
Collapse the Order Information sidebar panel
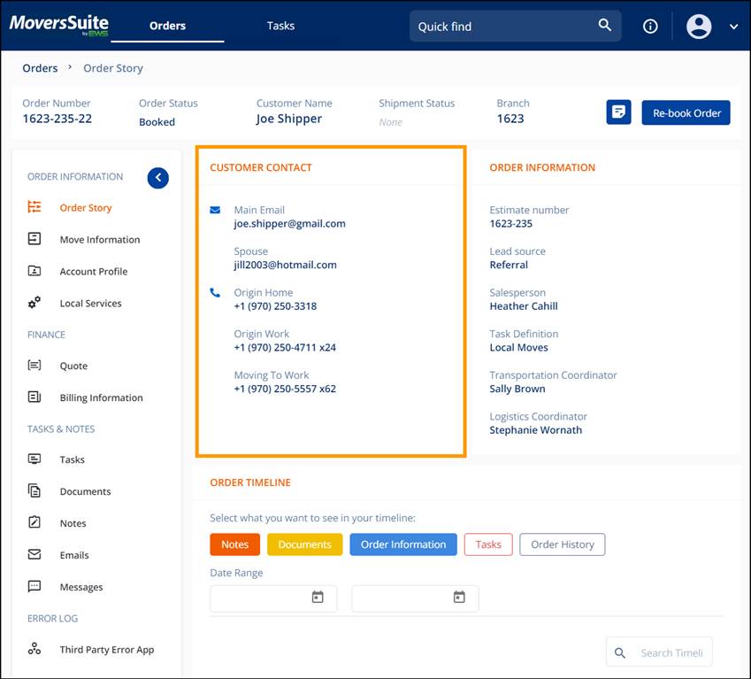pos(157,178)
